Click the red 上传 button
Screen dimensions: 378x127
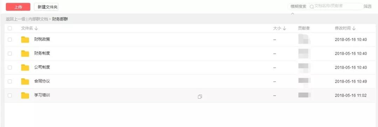(18, 7)
